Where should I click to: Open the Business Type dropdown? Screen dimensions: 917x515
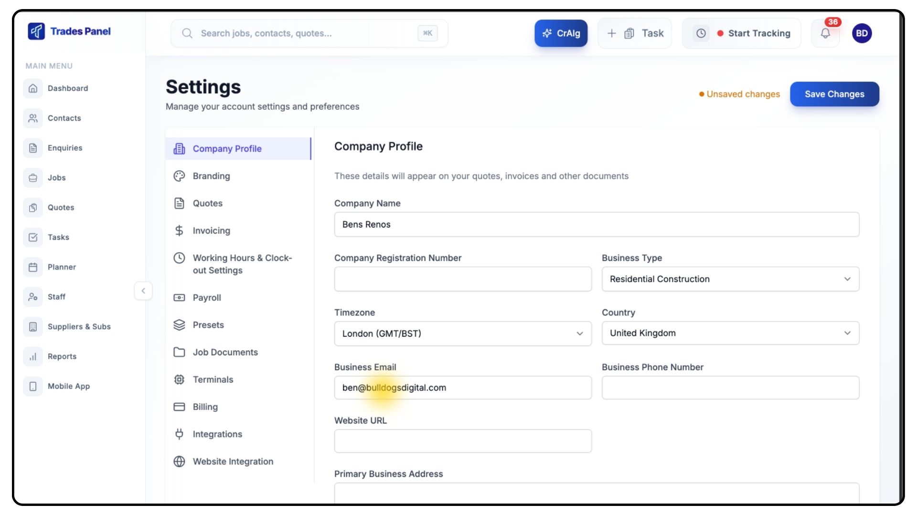[x=730, y=279]
